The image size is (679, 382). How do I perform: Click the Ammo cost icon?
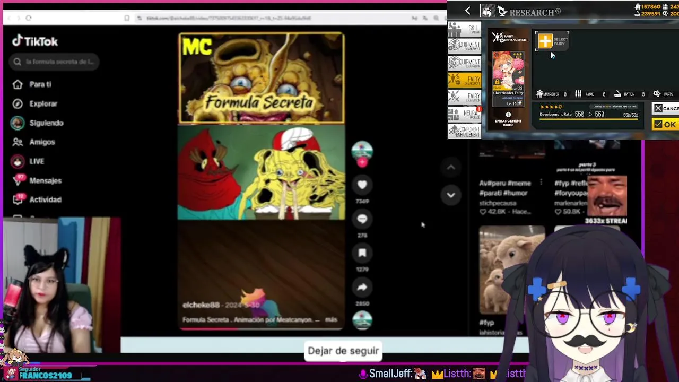578,94
